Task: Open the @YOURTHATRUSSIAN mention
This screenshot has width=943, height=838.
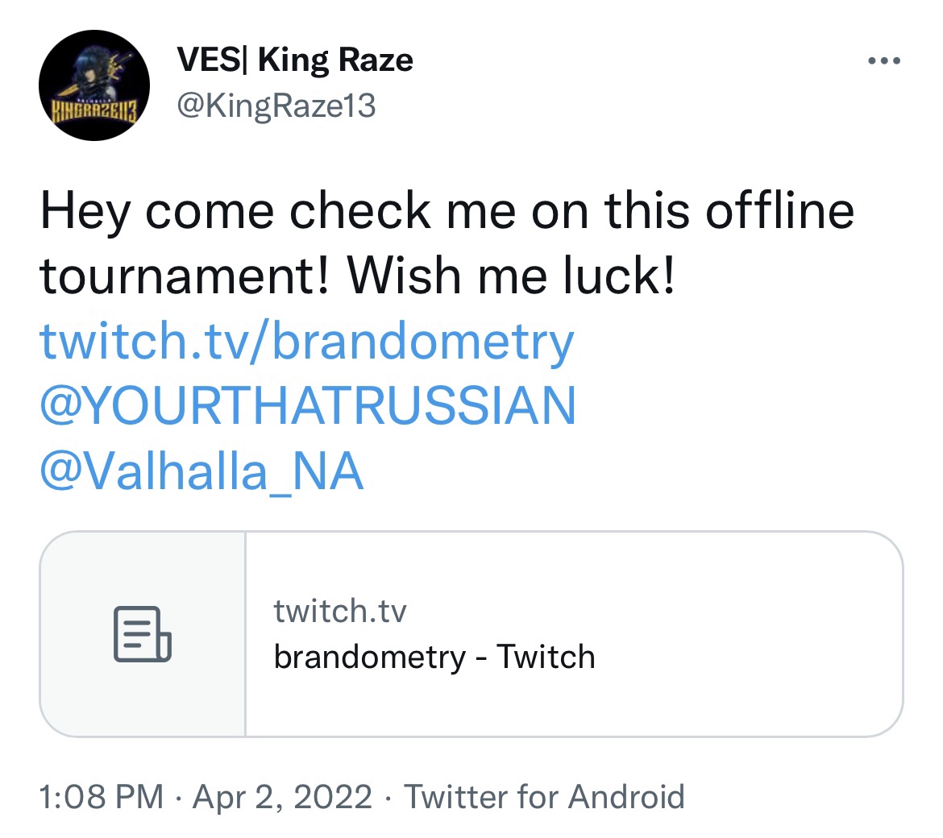Action: (308, 405)
